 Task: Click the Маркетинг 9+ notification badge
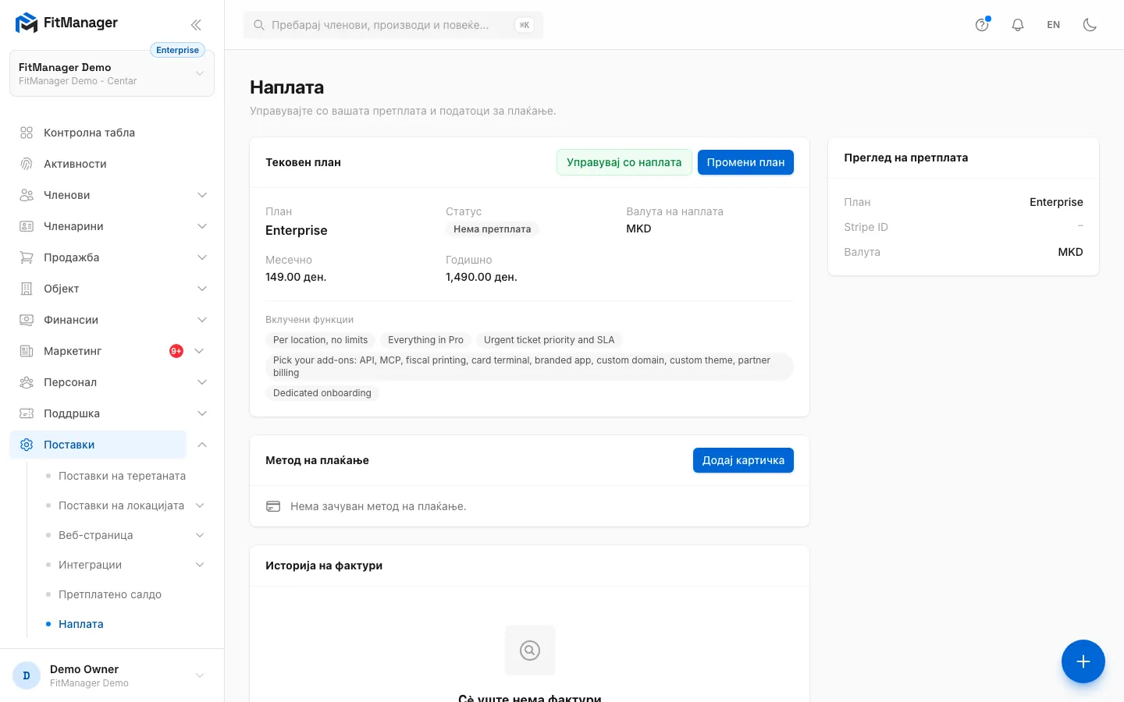pos(176,351)
